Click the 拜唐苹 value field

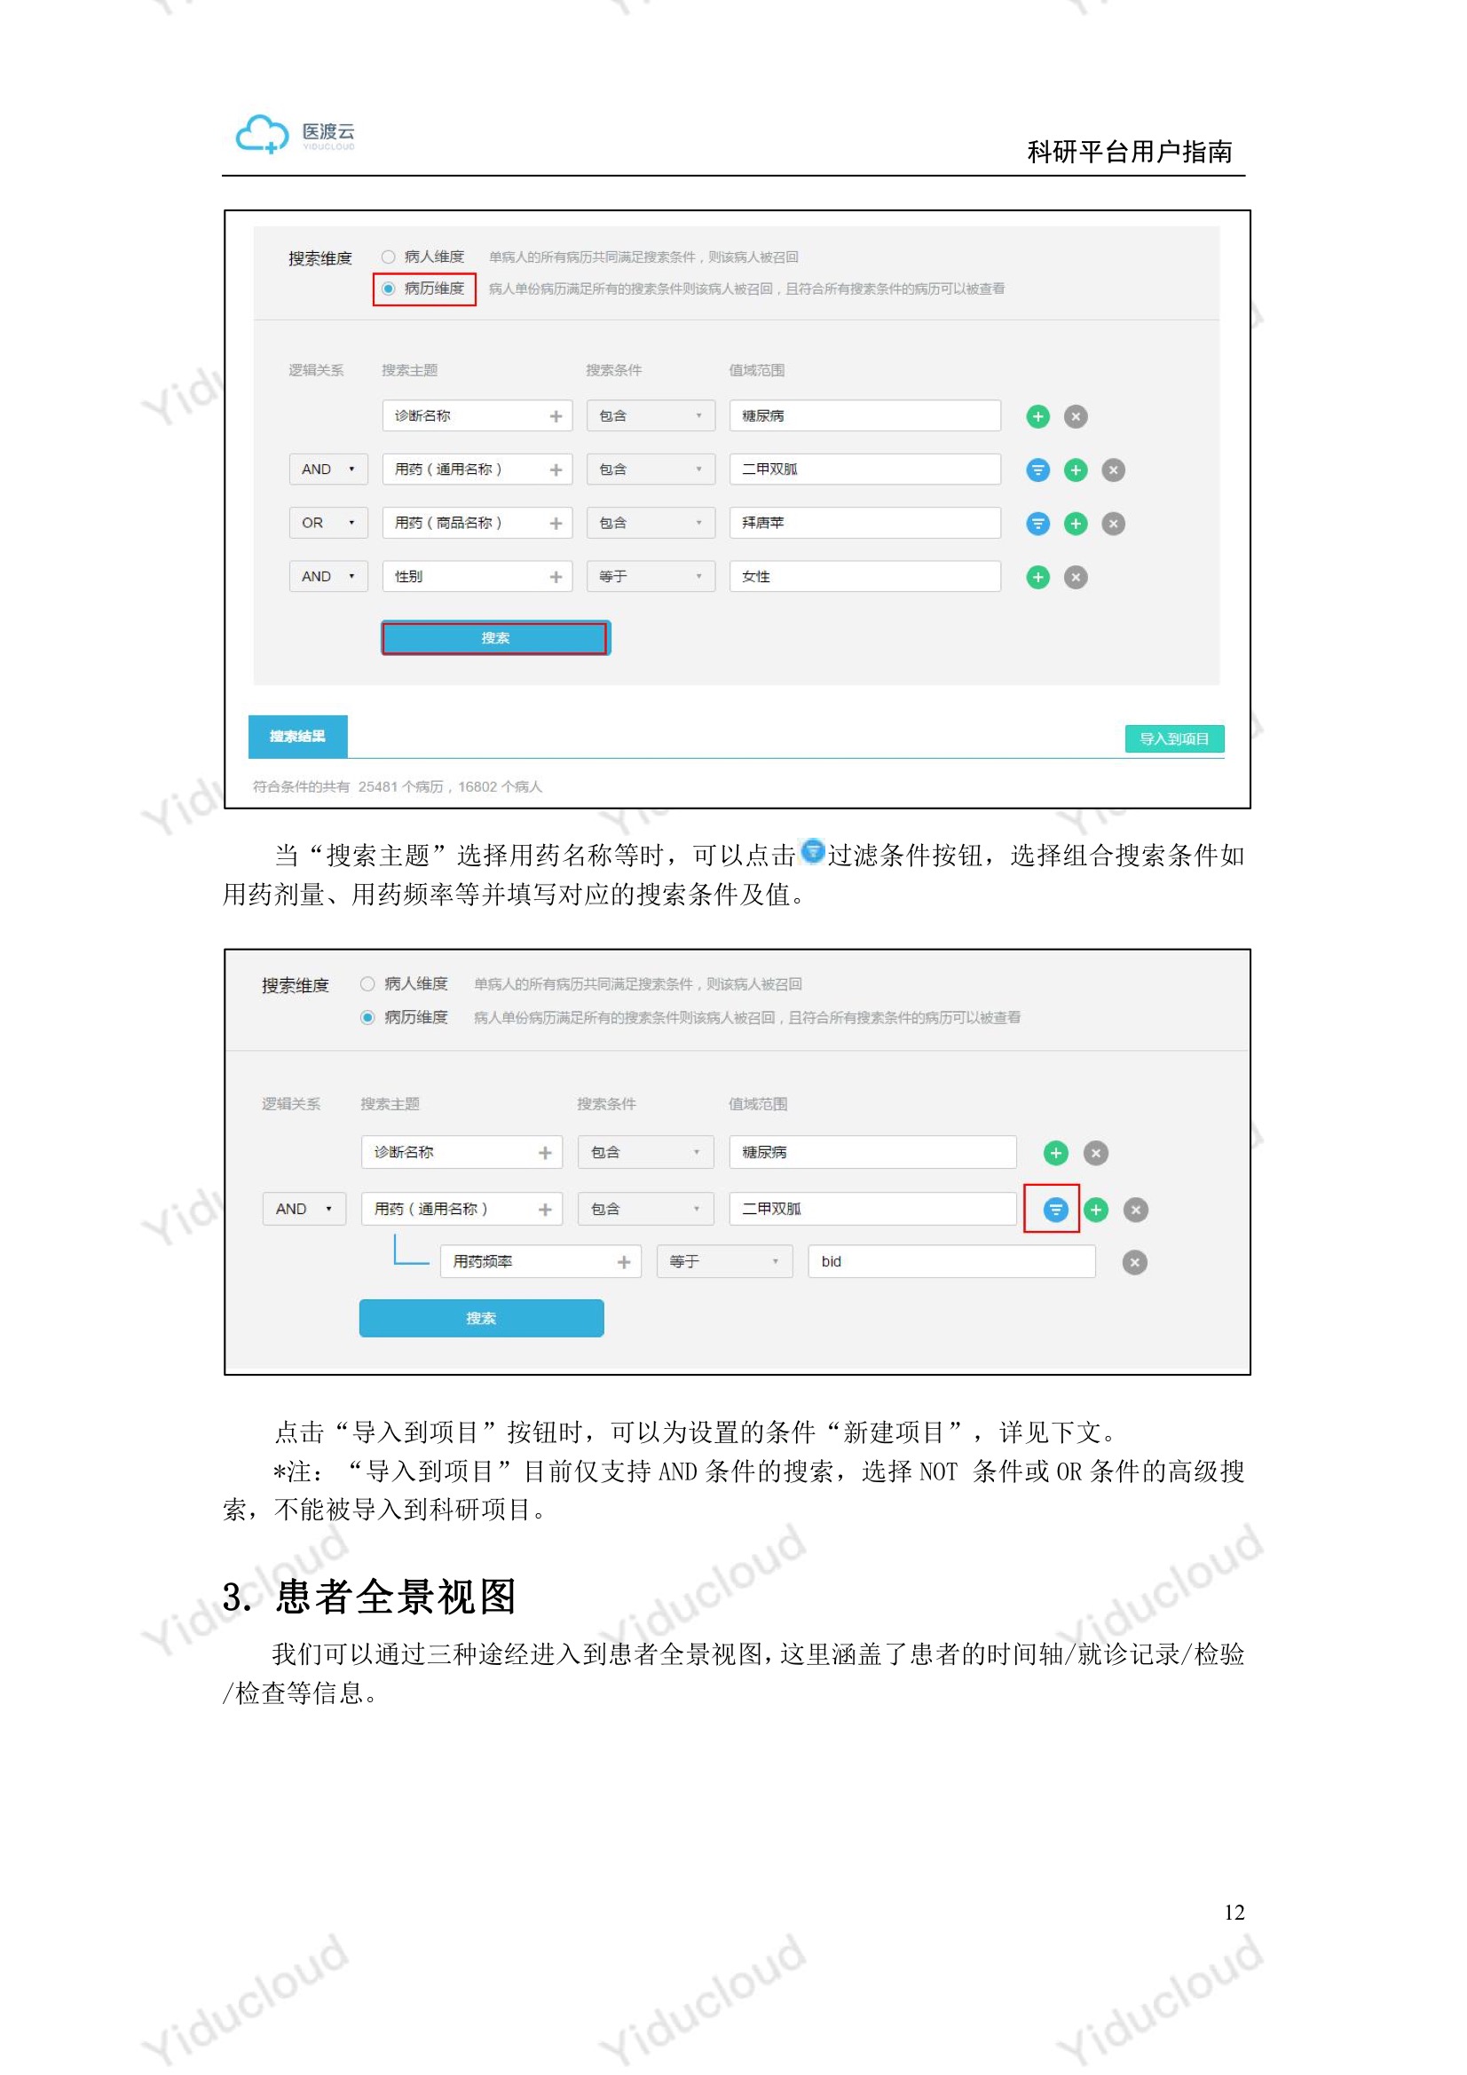pyautogui.click(x=865, y=524)
